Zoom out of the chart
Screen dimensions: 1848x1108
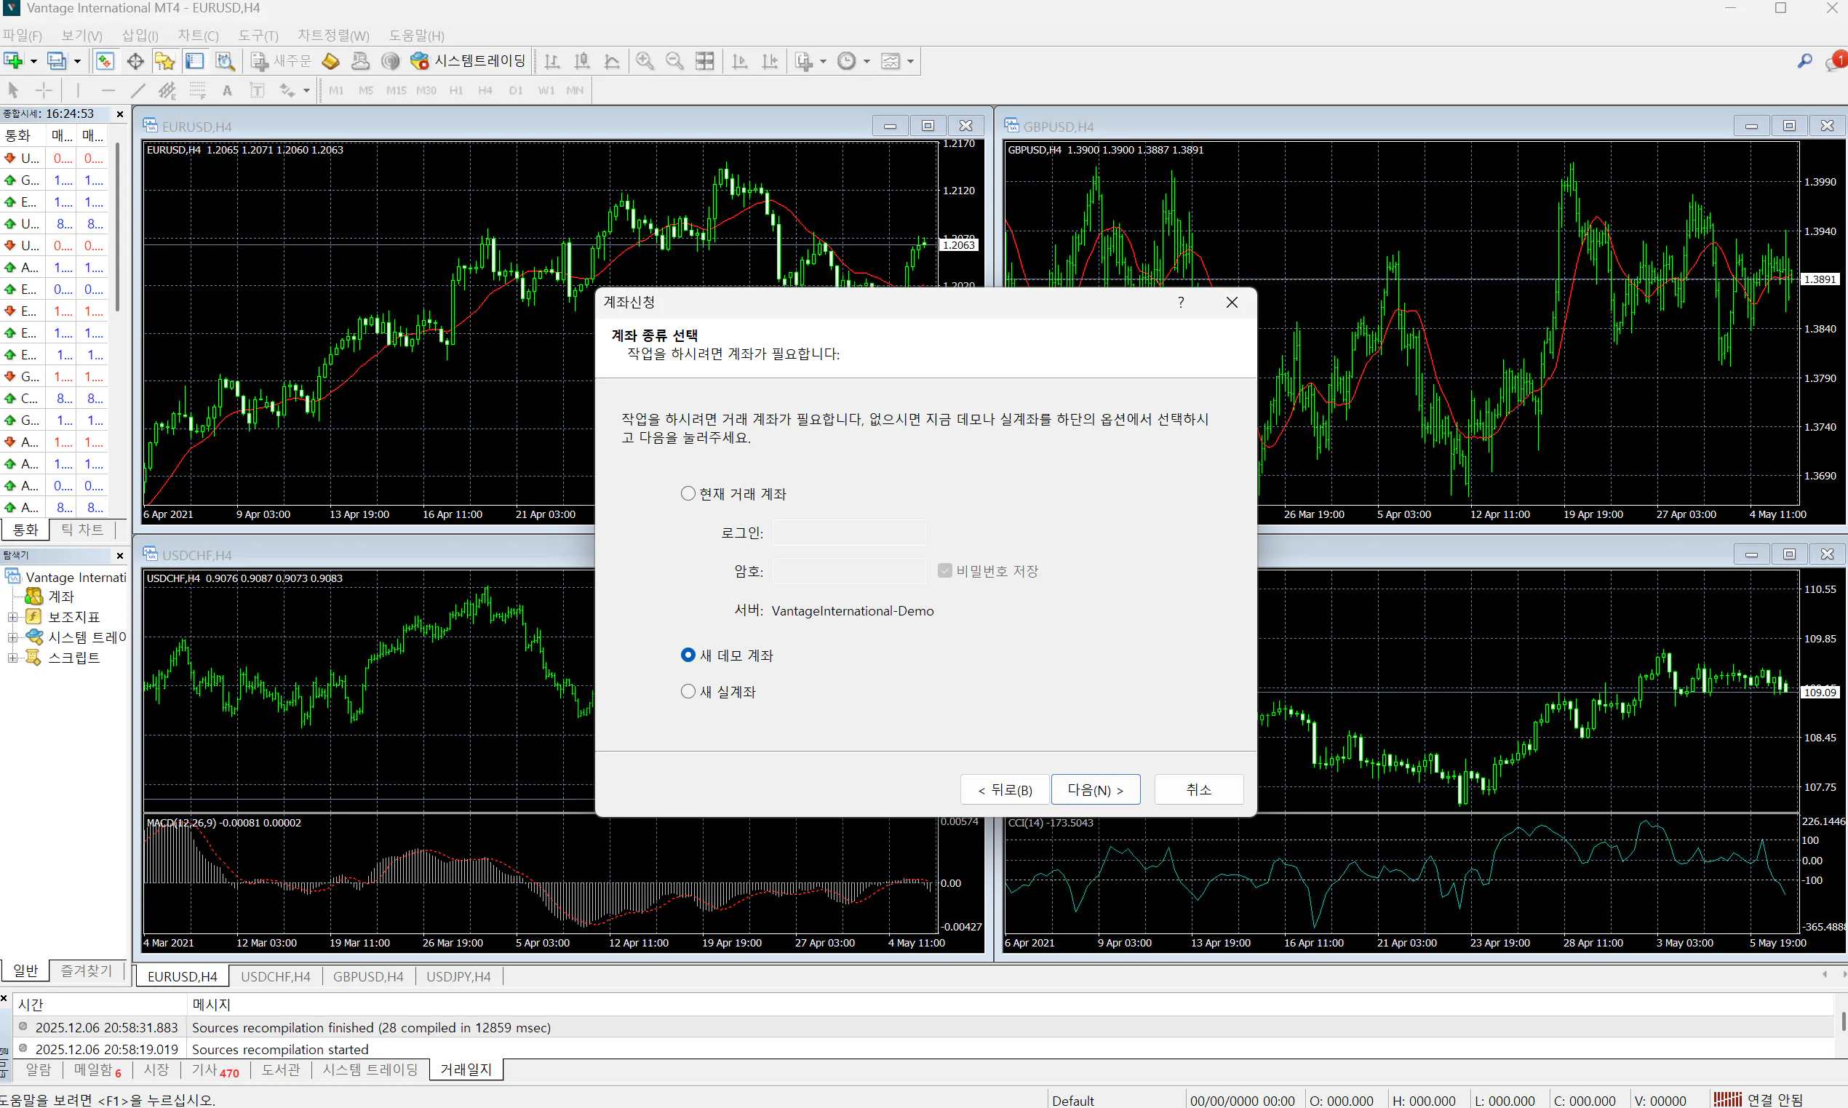click(x=675, y=61)
